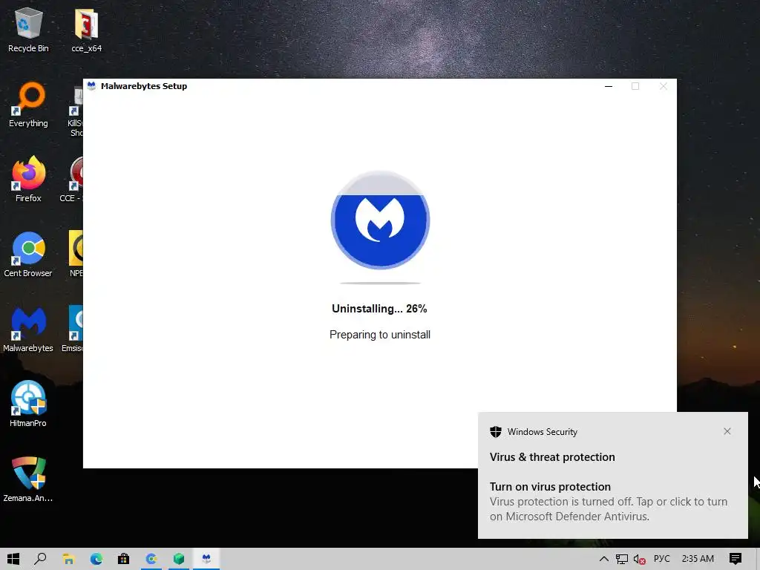Open the Malwarebytes desktop shortcut

pos(28,330)
